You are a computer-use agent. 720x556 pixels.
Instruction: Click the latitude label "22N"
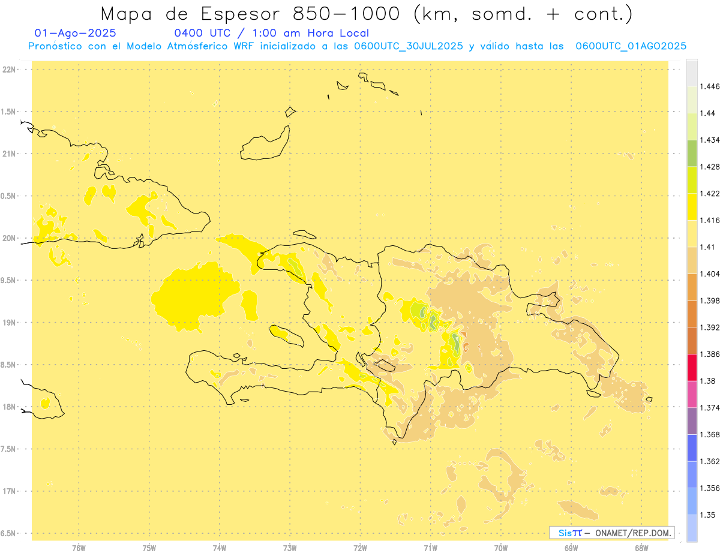10,70
